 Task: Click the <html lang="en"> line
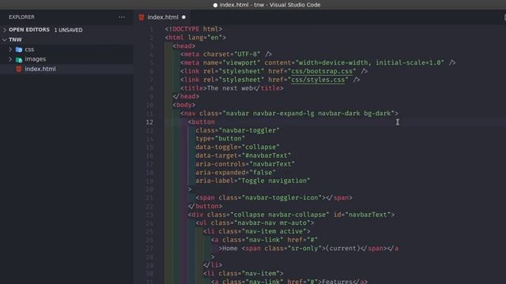(x=195, y=37)
